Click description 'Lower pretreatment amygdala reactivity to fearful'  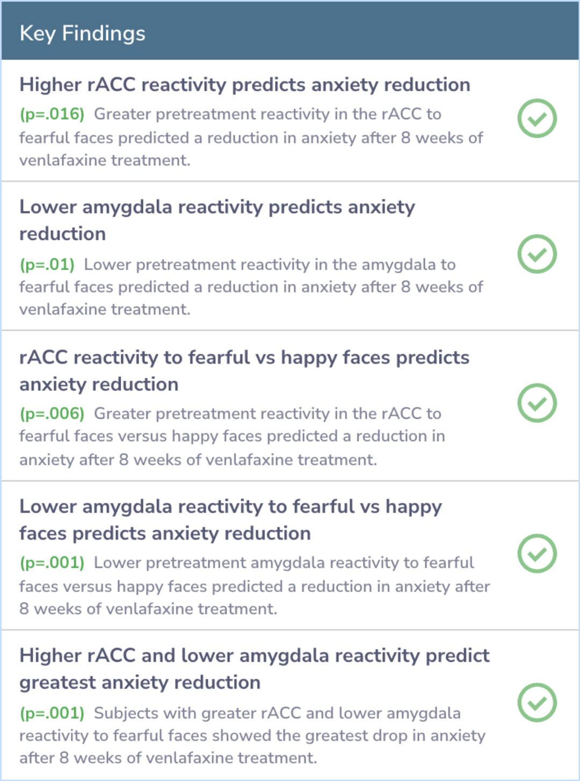pos(284,563)
